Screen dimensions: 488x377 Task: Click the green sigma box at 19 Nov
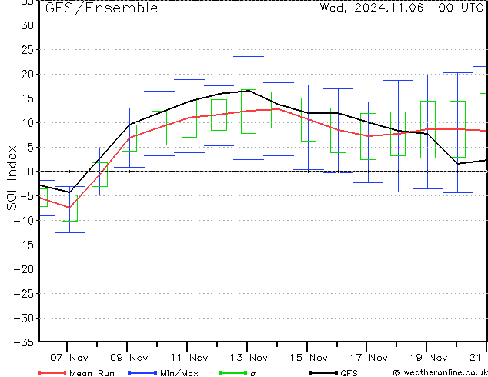click(428, 129)
